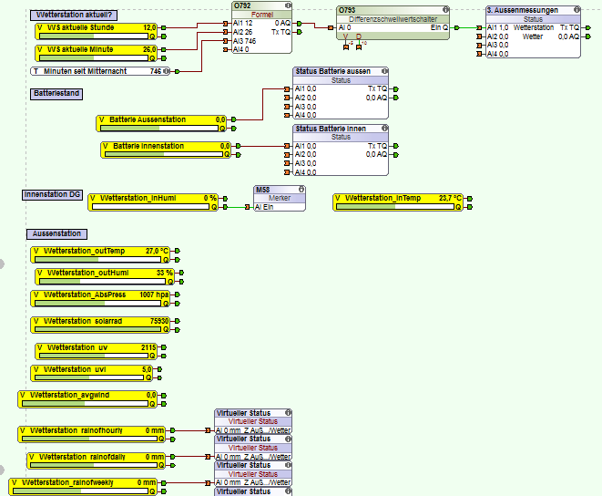Select the 'Innenstation DG' label
Image resolution: width=602 pixels, height=496 pixels.
(52, 194)
